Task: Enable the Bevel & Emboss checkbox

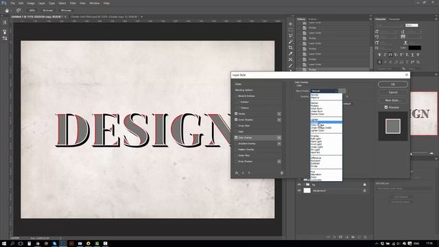Action: (x=236, y=96)
